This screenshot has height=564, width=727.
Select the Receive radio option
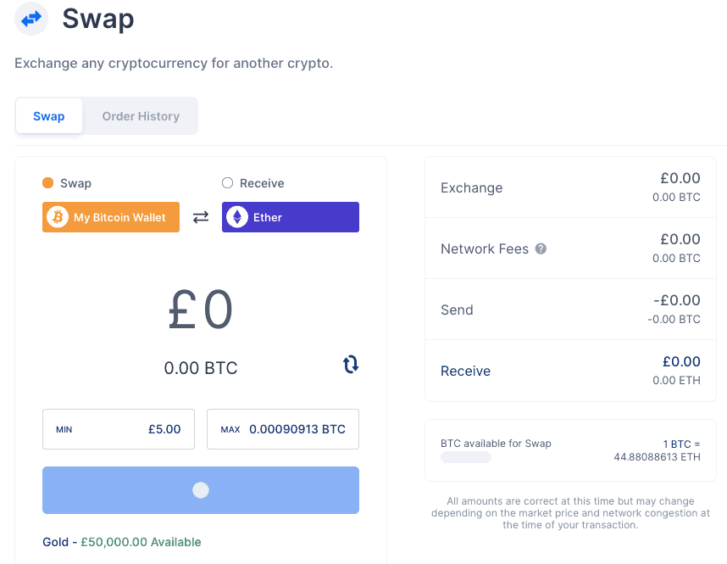(x=227, y=183)
